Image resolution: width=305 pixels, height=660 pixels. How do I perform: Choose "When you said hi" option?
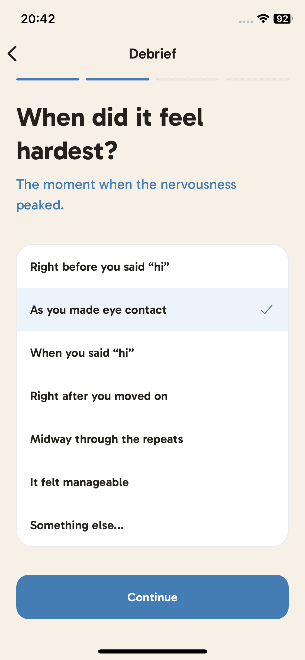152,353
